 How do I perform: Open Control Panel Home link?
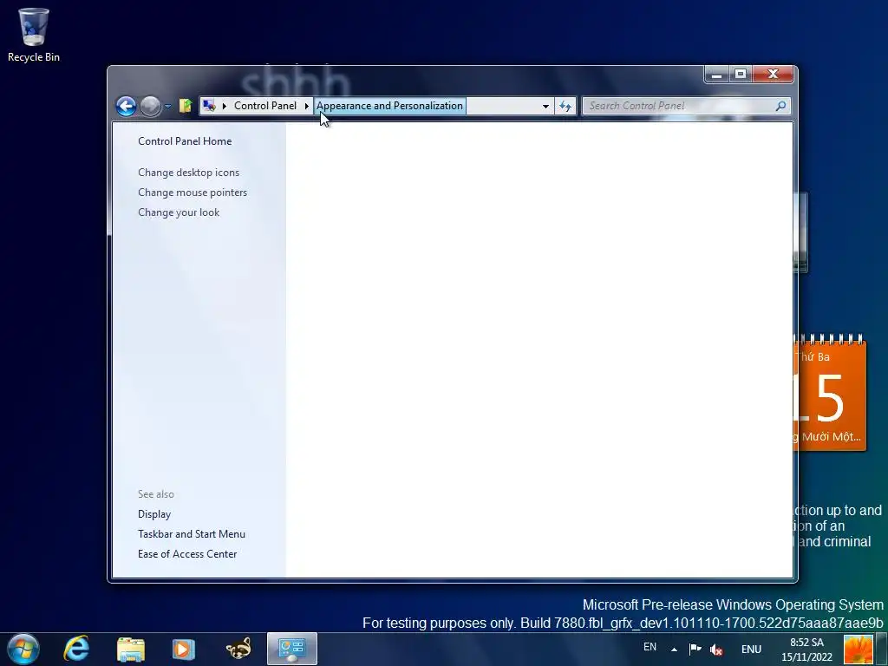pos(185,141)
